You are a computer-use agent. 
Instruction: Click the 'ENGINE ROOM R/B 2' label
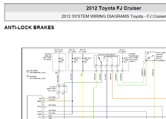coord(134,55)
